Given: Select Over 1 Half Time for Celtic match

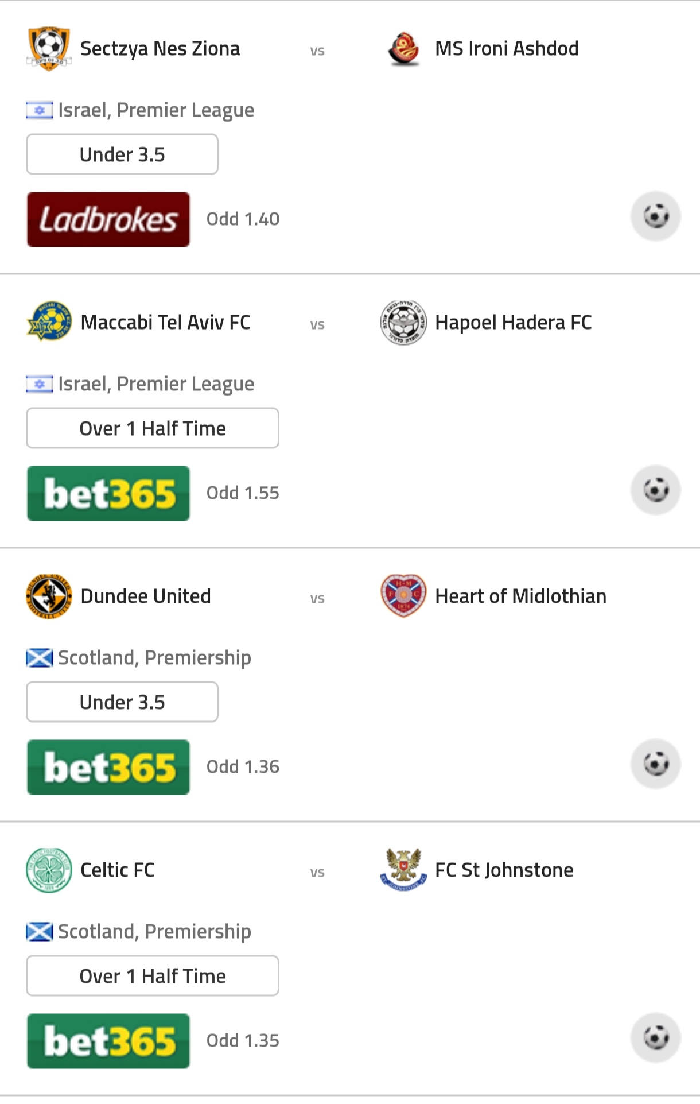Looking at the screenshot, I should 153,976.
